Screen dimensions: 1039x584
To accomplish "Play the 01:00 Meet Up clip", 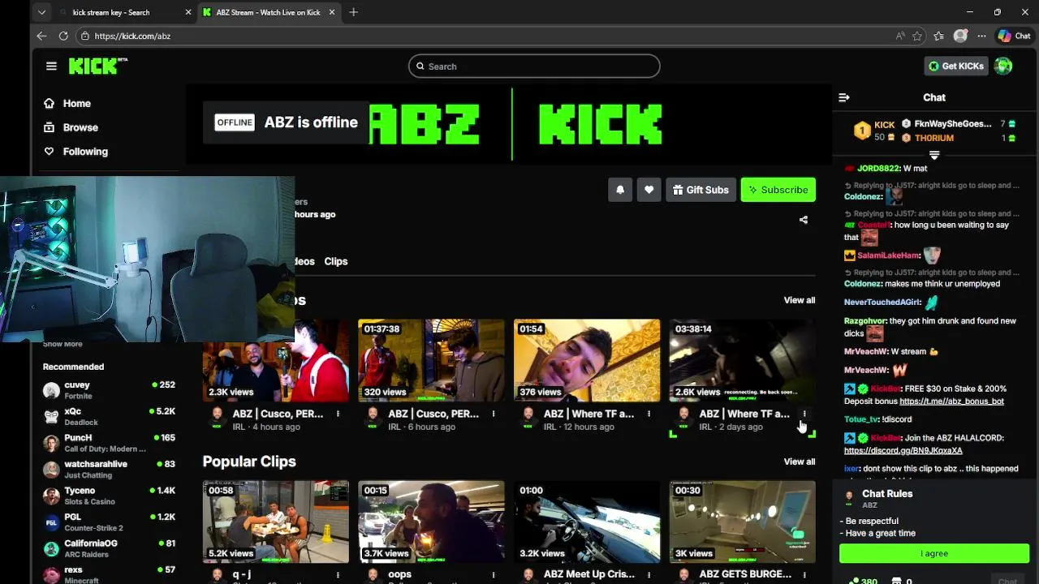I will (587, 522).
